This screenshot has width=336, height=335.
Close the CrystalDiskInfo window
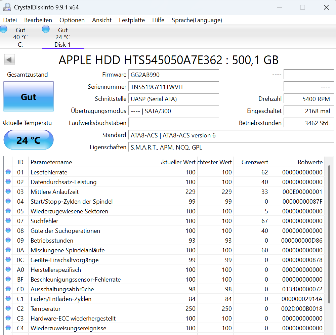[x=326, y=7]
